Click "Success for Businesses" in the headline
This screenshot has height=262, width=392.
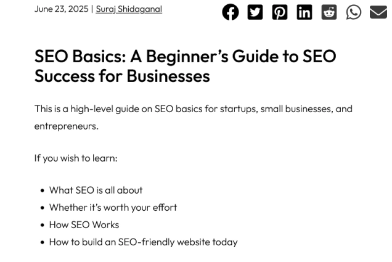tap(122, 76)
